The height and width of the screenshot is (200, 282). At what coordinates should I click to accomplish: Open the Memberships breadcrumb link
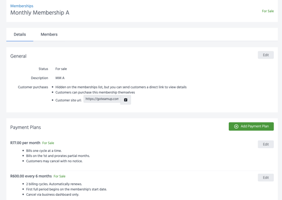coord(22,6)
